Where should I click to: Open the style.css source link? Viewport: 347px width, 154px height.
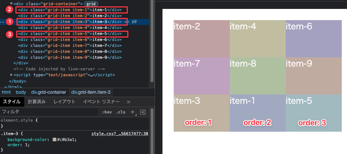pyautogui.click(x=120, y=134)
